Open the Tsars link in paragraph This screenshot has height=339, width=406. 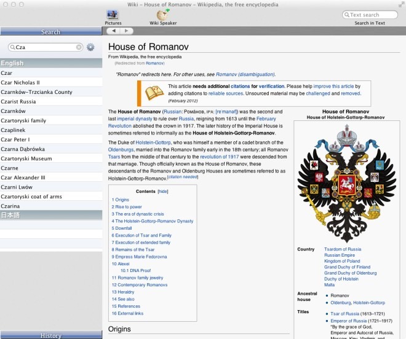[x=114, y=157]
